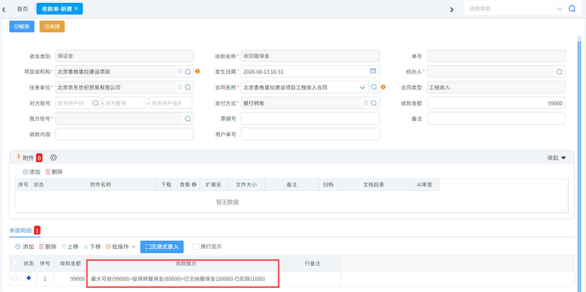
Task: Clear the 项目或机构 field value
Action: (x=180, y=71)
